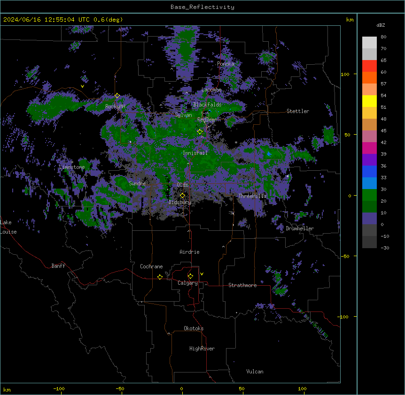Click the Olds label
405x395 pixels.
click(182, 185)
